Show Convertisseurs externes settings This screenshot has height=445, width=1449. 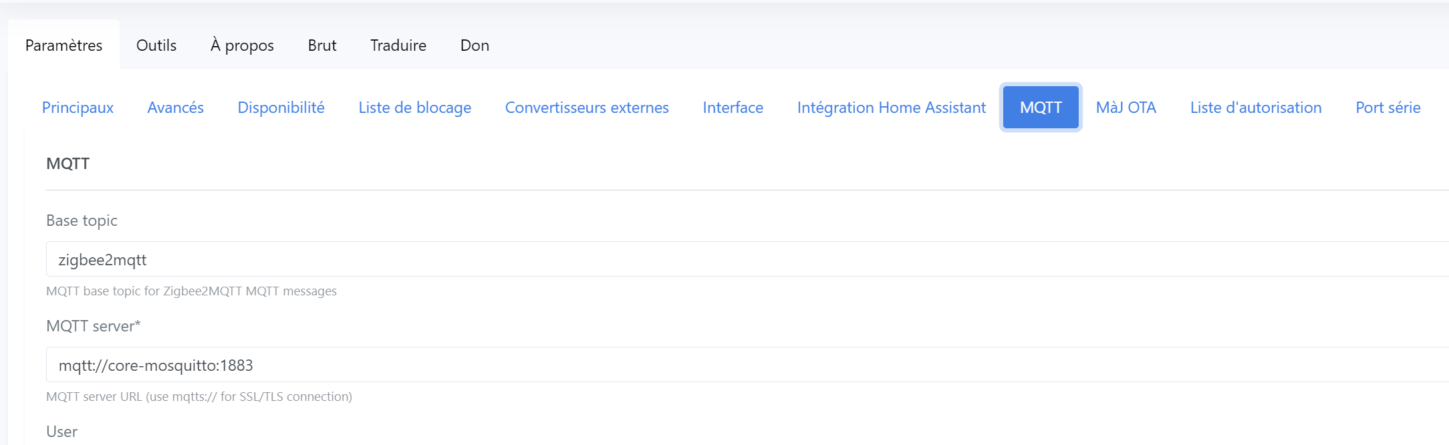(x=587, y=108)
